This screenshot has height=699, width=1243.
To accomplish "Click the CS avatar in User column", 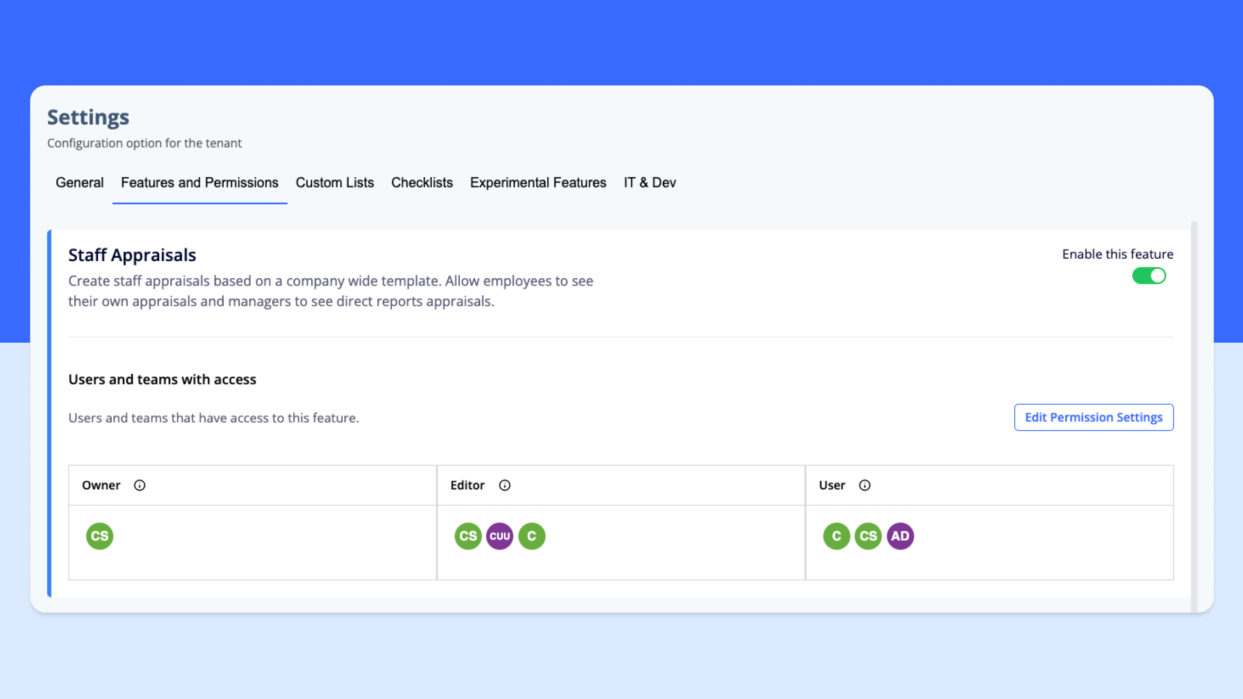I will tap(868, 536).
